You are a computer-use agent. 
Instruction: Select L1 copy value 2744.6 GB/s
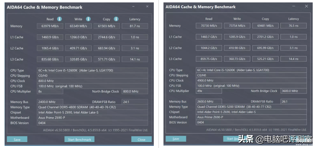pos(106,37)
